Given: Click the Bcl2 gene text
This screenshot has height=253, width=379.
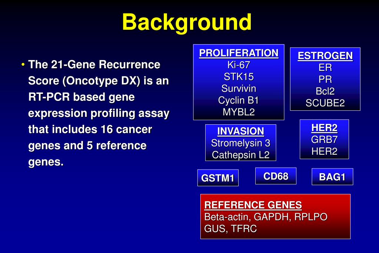Looking at the screenshot, I should click(x=325, y=91).
